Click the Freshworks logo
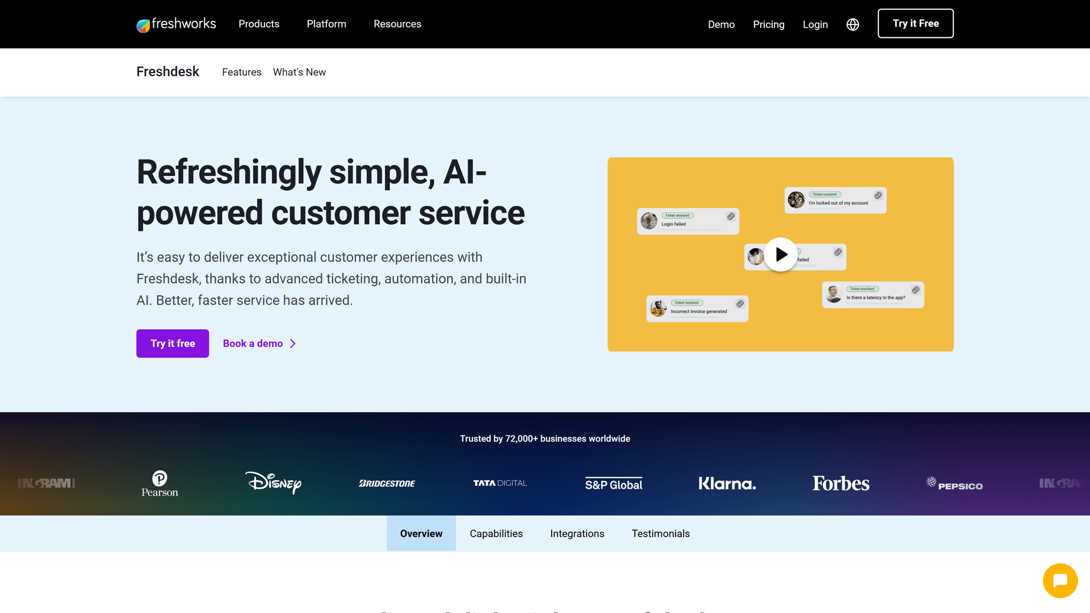Screen dimensions: 1090x613 pos(176,24)
